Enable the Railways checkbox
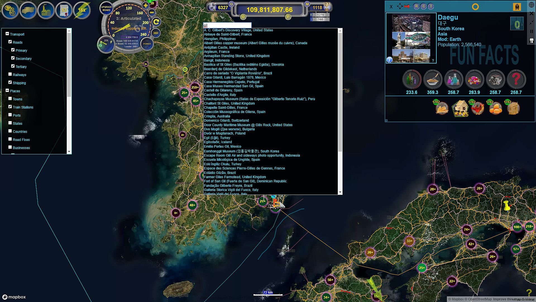The width and height of the screenshot is (536, 302). (x=10, y=74)
